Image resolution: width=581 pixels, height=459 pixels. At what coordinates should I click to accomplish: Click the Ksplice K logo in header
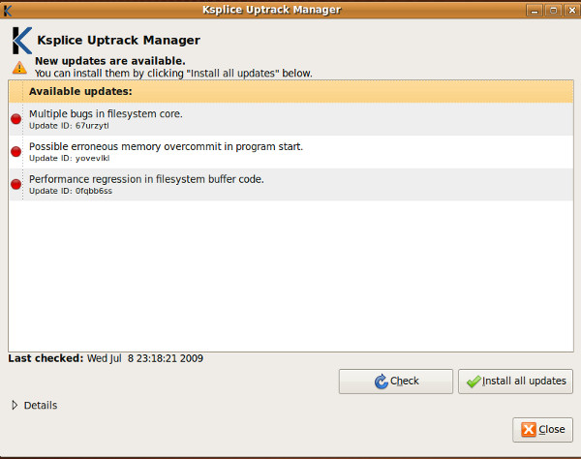(x=22, y=41)
